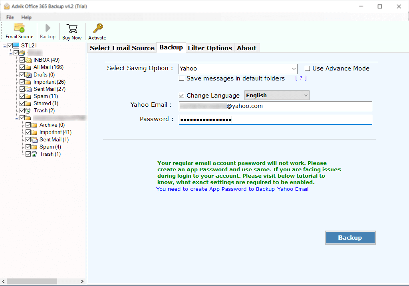Uncheck the Change Language checkbox
Screen dimensions: 409x286
(182, 96)
